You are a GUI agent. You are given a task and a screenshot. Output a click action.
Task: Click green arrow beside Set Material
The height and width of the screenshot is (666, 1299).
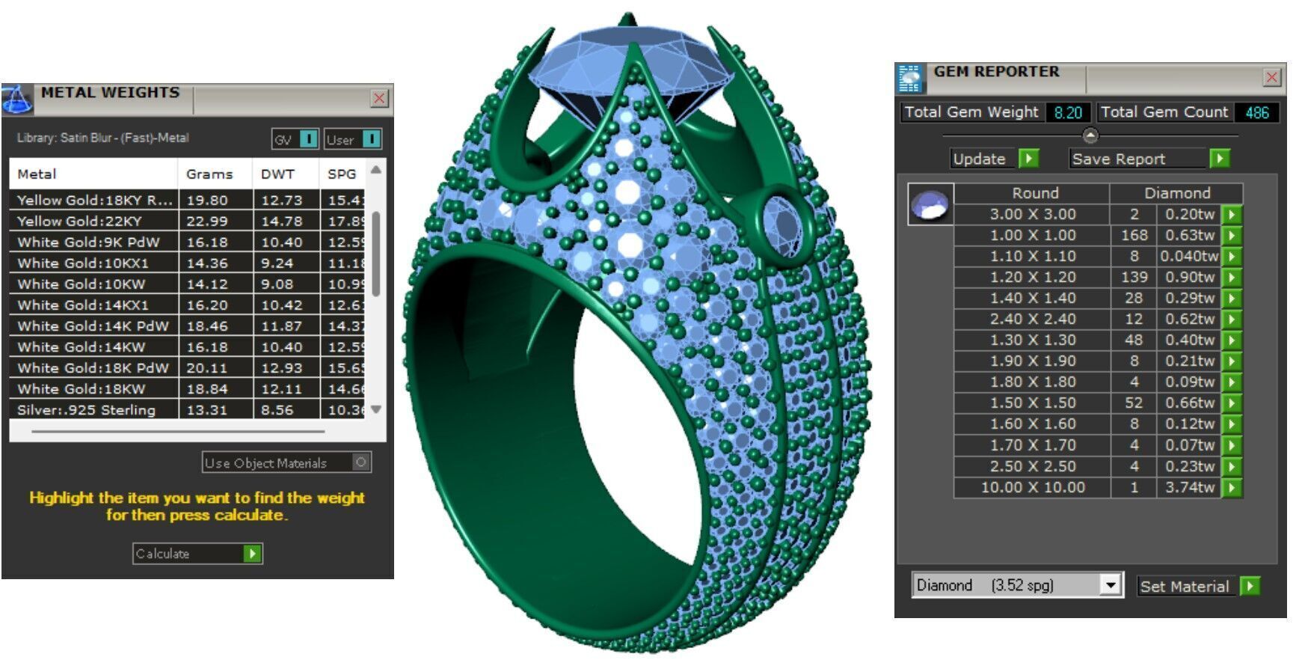tap(1250, 586)
